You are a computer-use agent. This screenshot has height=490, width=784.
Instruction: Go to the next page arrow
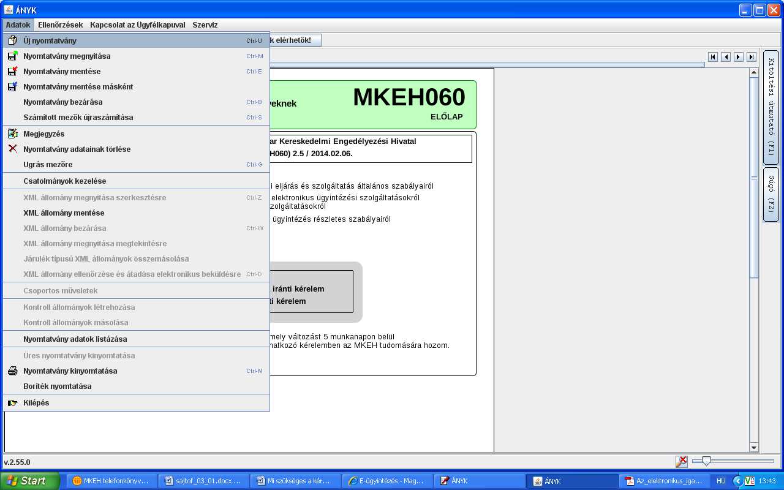tap(739, 57)
